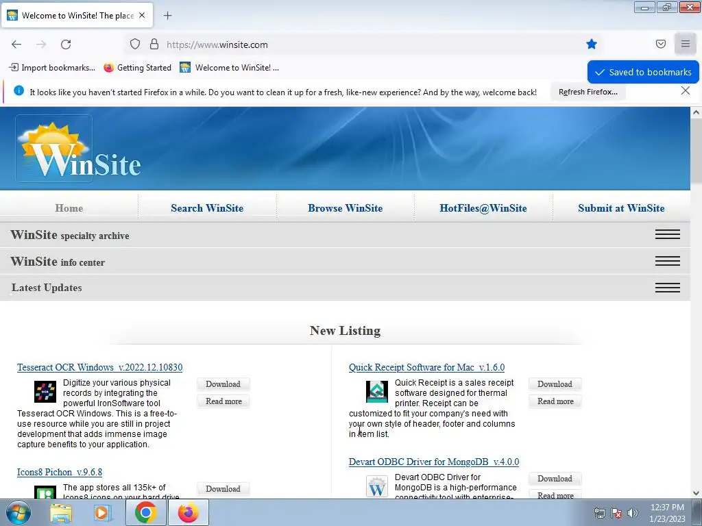702x526 pixels.
Task: Go back to the previous page
Action: (x=16, y=45)
